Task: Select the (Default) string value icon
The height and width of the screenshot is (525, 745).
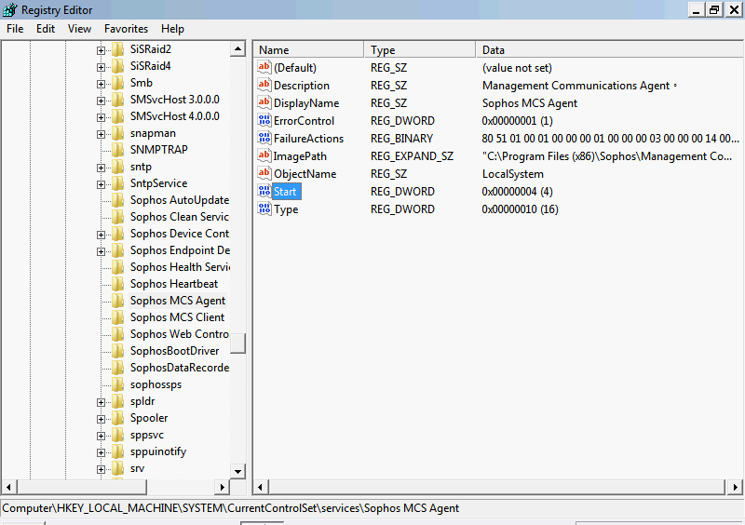Action: tap(264, 67)
